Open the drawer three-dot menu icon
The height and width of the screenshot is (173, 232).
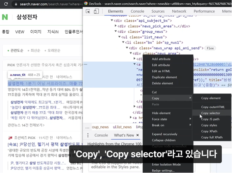pyautogui.click(x=88, y=135)
